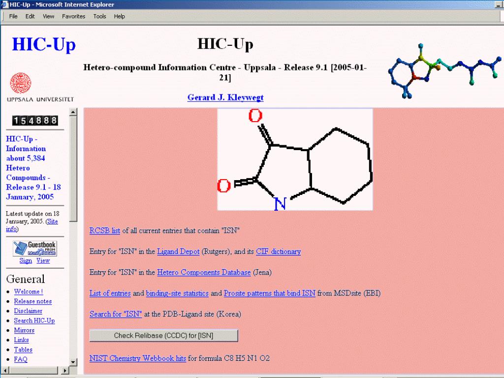
Task: Click the Guestbook icon
Action: click(35, 249)
